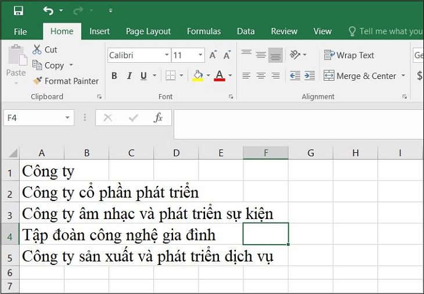
Task: Click Decrease Indent icon
Action: [x=295, y=76]
